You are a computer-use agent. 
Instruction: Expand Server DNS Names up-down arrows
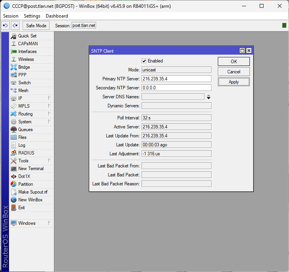point(208,97)
